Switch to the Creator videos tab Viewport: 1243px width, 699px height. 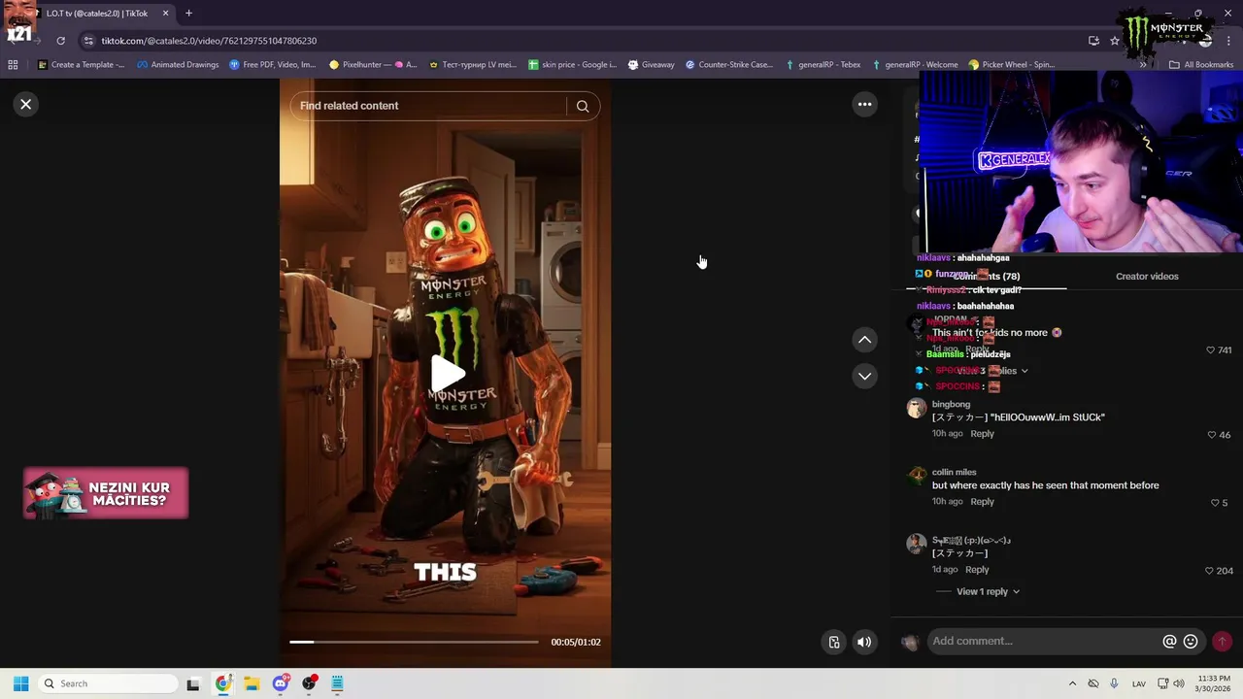pyautogui.click(x=1147, y=277)
